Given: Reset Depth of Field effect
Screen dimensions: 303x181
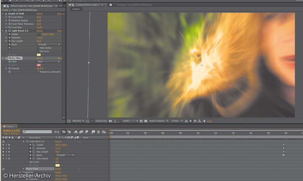Looking at the screenshot, I should 39,14.
